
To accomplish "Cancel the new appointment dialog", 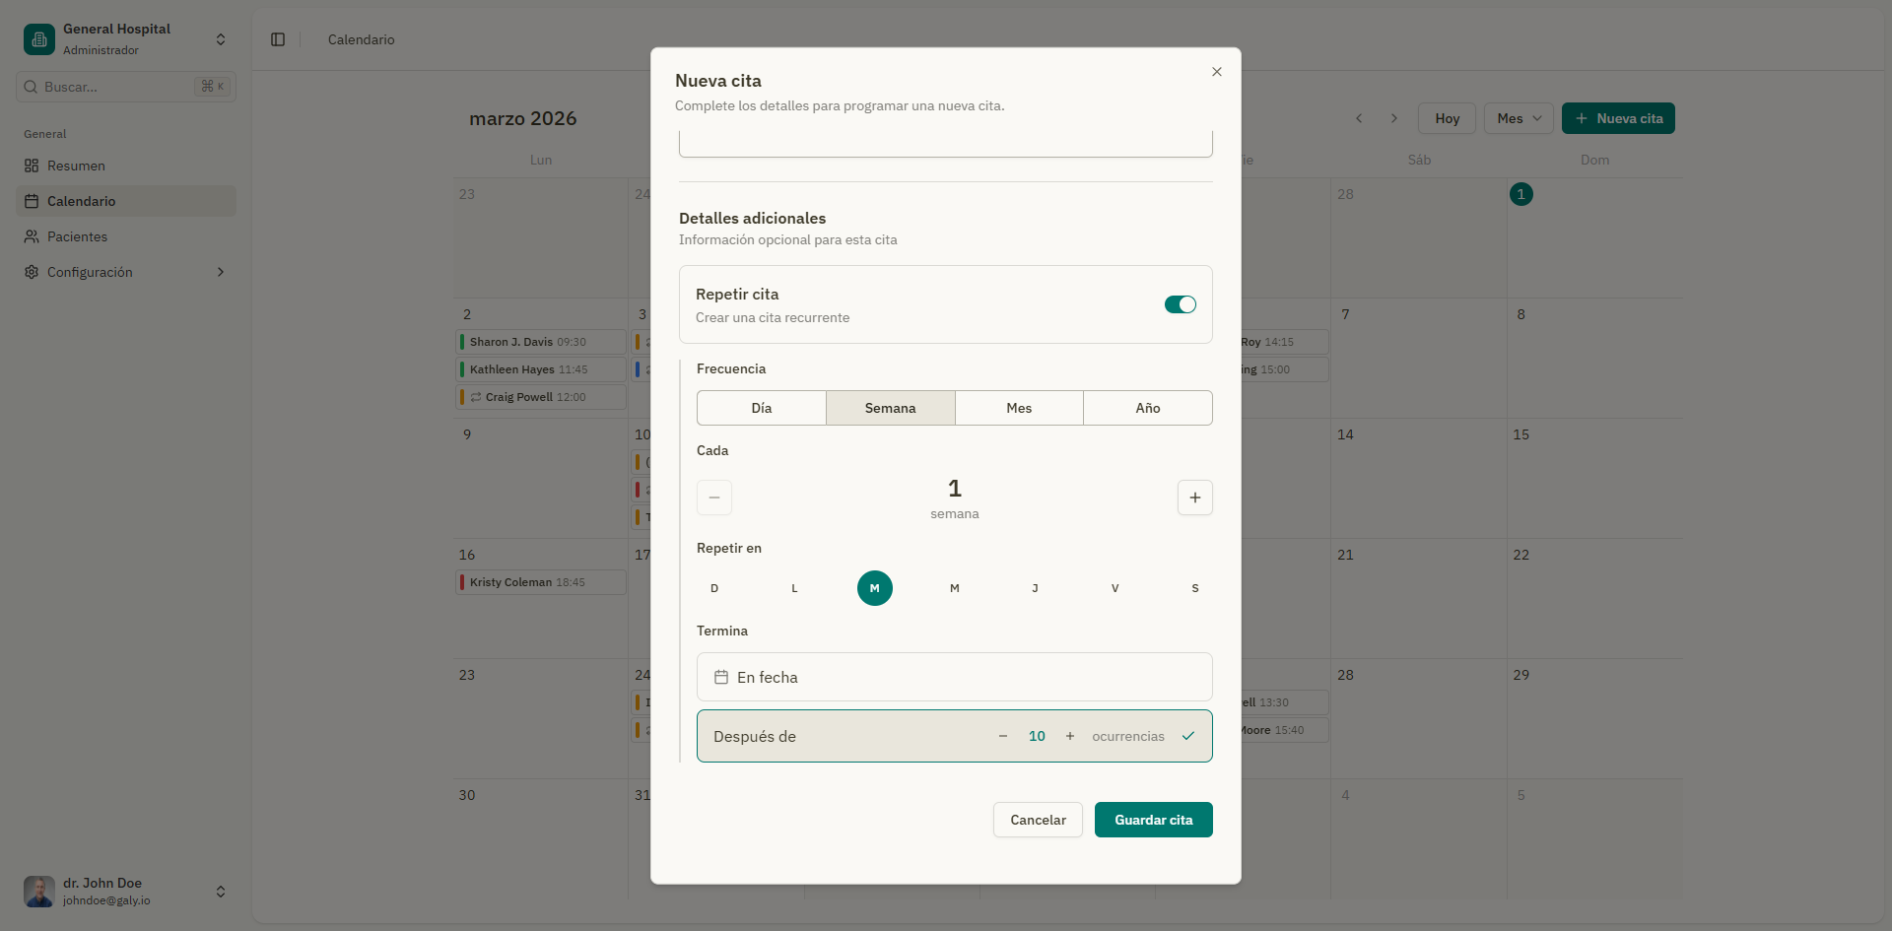I will [1037, 819].
